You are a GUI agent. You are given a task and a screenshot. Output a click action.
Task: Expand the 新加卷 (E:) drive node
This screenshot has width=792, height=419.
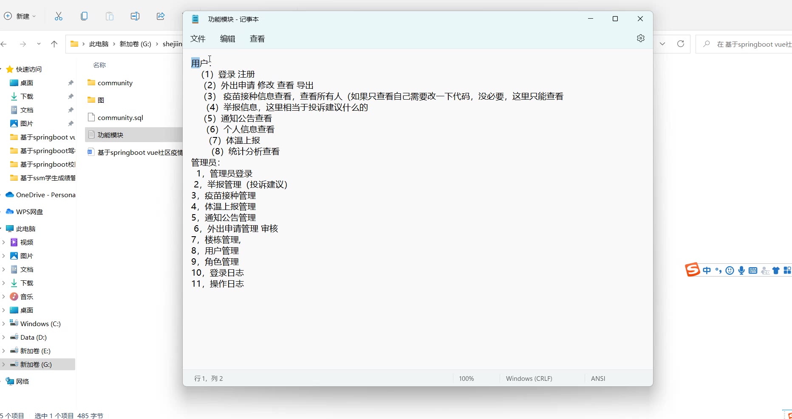(4, 351)
